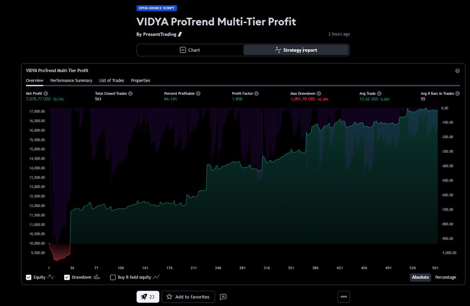Select the Absolute display mode

[420, 277]
